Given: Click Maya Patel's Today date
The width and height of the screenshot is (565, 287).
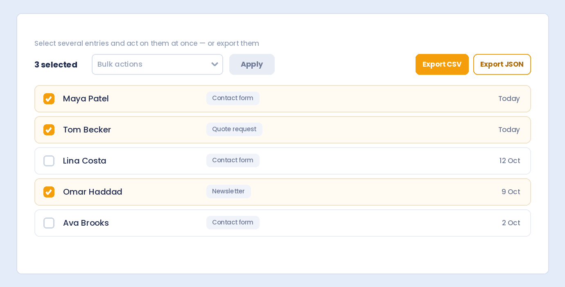Looking at the screenshot, I should point(509,99).
